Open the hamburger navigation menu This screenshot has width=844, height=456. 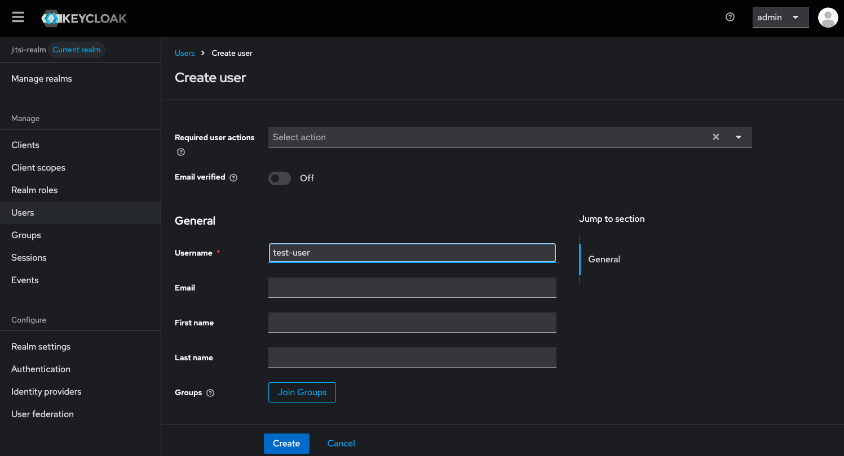[x=17, y=17]
